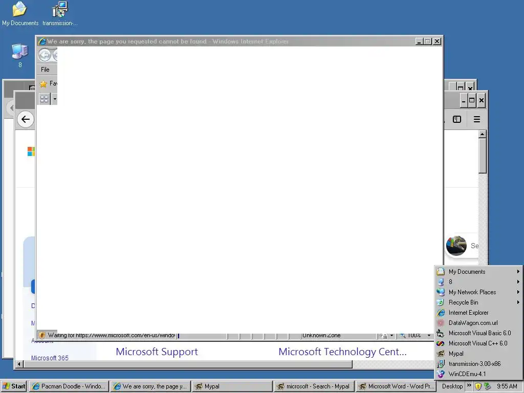Open transmission-3.00-x86 from the Desktop menu
This screenshot has width=524, height=393.
pos(478,364)
